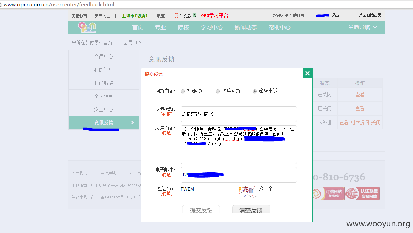Open 新闻动态 in the navigation bar

coord(246,27)
